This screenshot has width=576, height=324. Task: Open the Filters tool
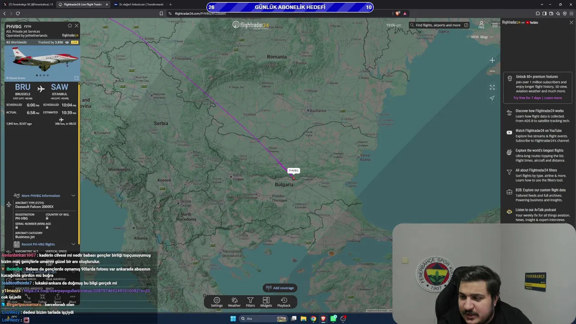(250, 302)
